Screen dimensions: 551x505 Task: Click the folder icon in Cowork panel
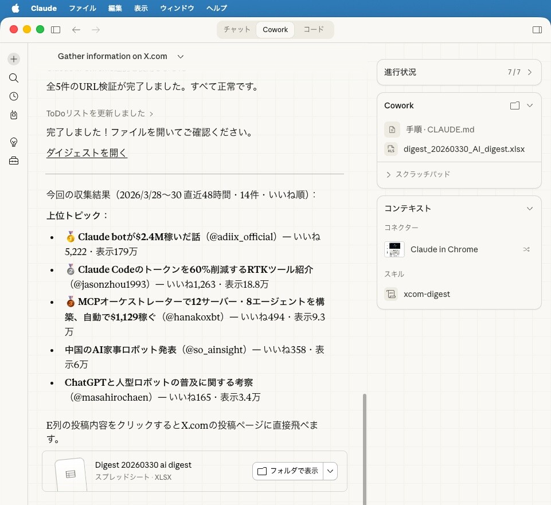514,105
